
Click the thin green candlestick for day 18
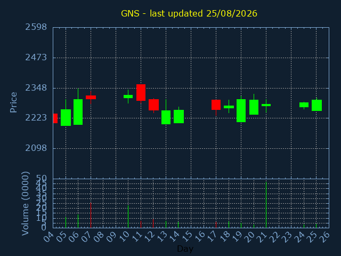coord(229,107)
